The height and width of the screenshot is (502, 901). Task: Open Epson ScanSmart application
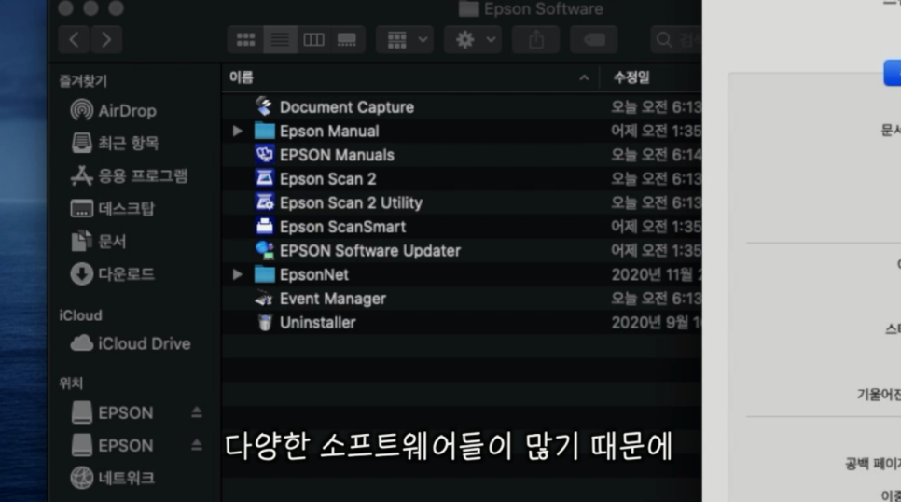341,227
